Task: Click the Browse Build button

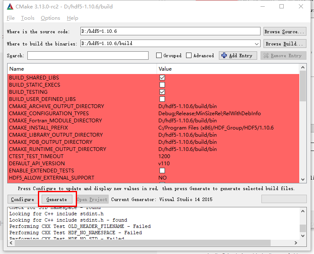Action: pyautogui.click(x=285, y=44)
